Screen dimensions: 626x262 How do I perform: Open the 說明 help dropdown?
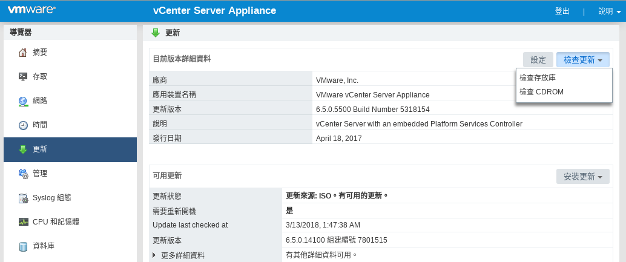610,11
